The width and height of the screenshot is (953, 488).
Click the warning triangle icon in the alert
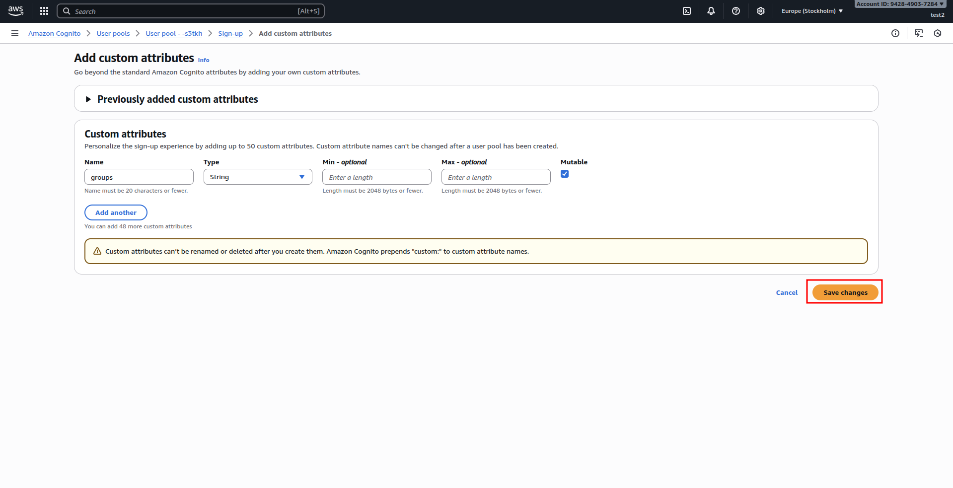[97, 251]
